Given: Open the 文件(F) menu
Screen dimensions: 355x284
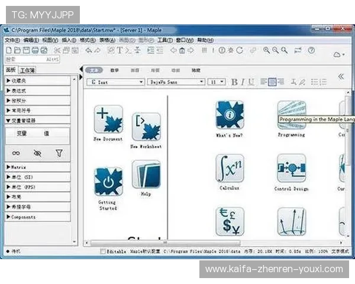Looking at the screenshot, I should [x=12, y=40].
